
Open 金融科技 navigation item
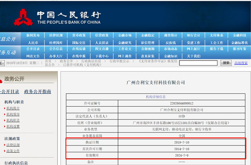pos(240,35)
